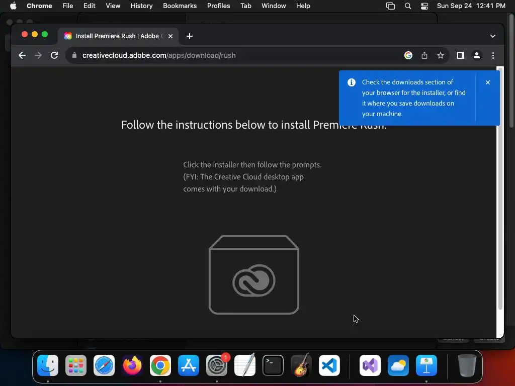Launch Firefox from the Dock

(132, 365)
